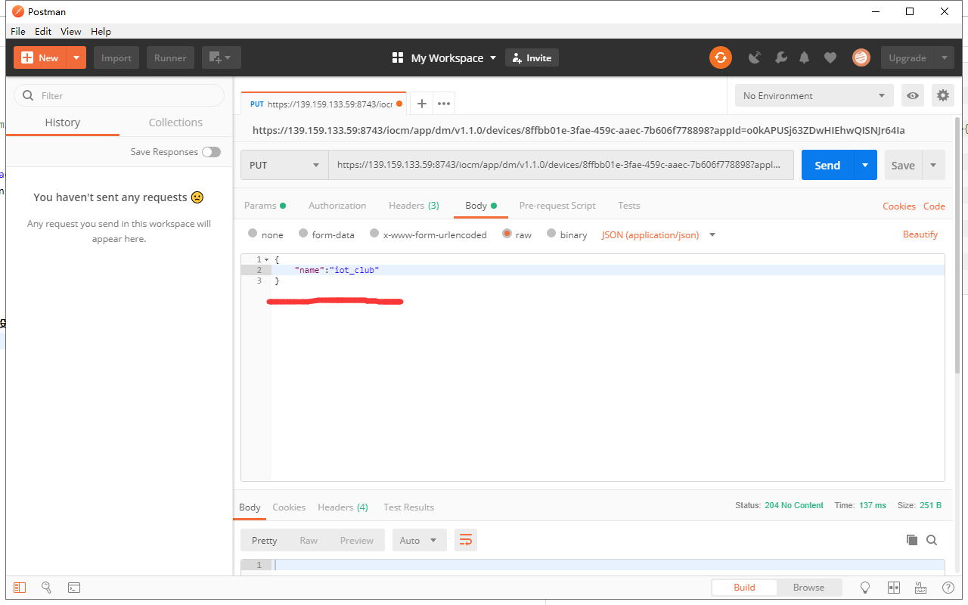Add a new request tab with plus
The width and height of the screenshot is (968, 605).
pyautogui.click(x=422, y=104)
